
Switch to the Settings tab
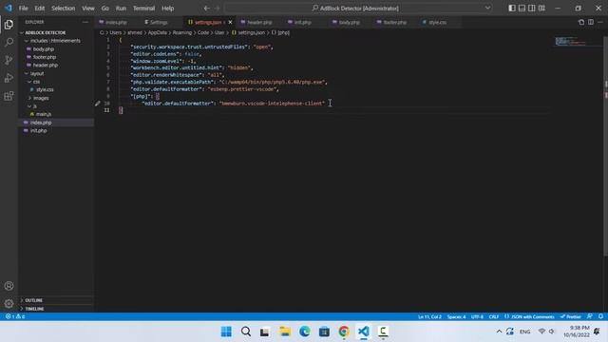(159, 22)
